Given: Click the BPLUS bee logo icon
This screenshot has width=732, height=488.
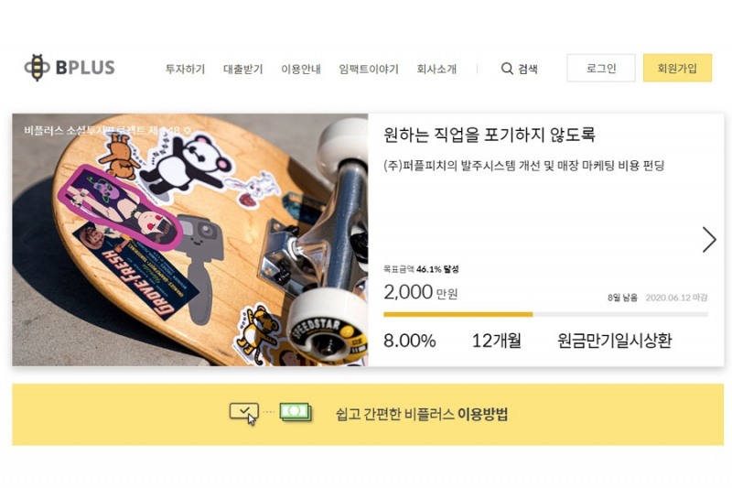Looking at the screenshot, I should (37, 68).
